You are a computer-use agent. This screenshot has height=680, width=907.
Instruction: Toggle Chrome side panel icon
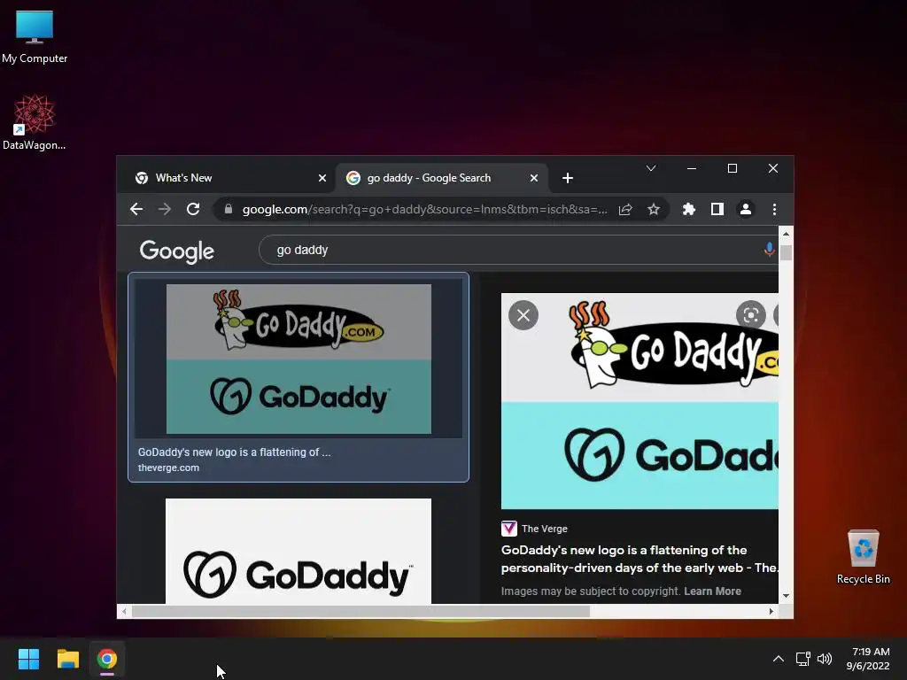coord(717,209)
